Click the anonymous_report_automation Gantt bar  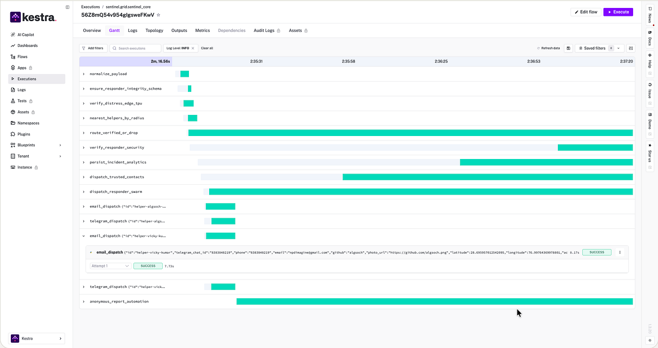click(434, 302)
